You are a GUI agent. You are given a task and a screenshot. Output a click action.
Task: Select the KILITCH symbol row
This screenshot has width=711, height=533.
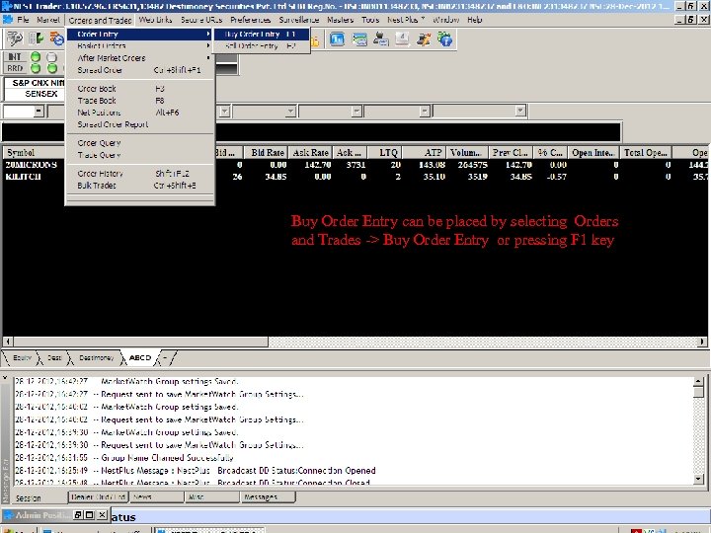point(23,177)
